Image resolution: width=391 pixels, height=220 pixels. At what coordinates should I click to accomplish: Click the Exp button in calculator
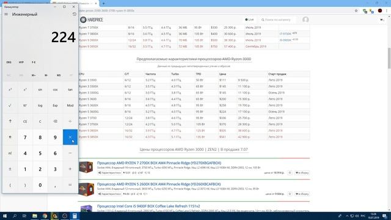click(x=55, y=106)
